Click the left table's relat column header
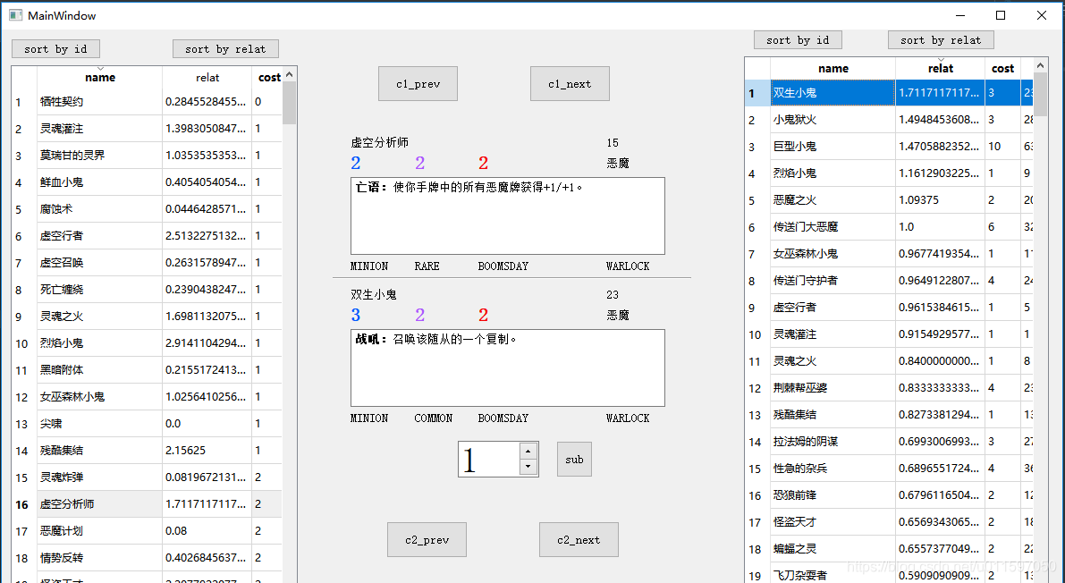 (207, 78)
